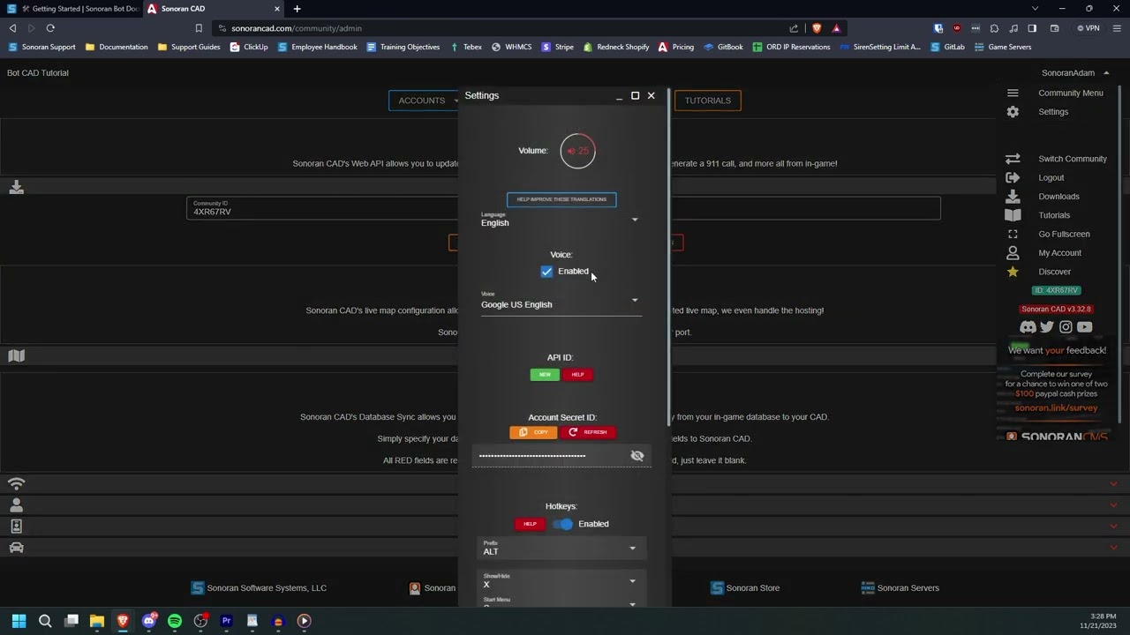This screenshot has height=635, width=1130.
Task: Open the Show/Hide hotkey X dropdown
Action: coord(561,581)
